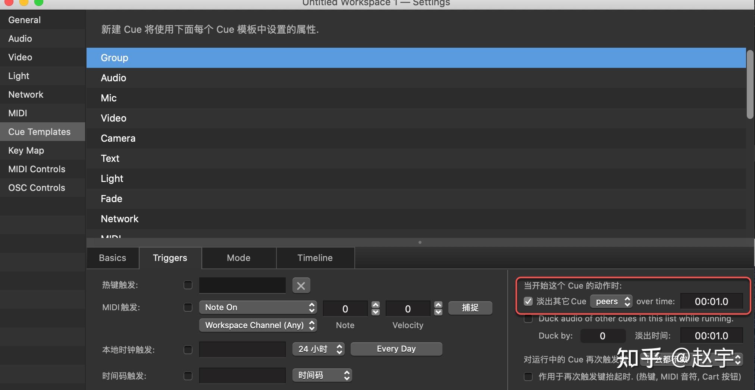The height and width of the screenshot is (390, 755).
Task: Switch to the Mode tab
Action: pos(238,258)
